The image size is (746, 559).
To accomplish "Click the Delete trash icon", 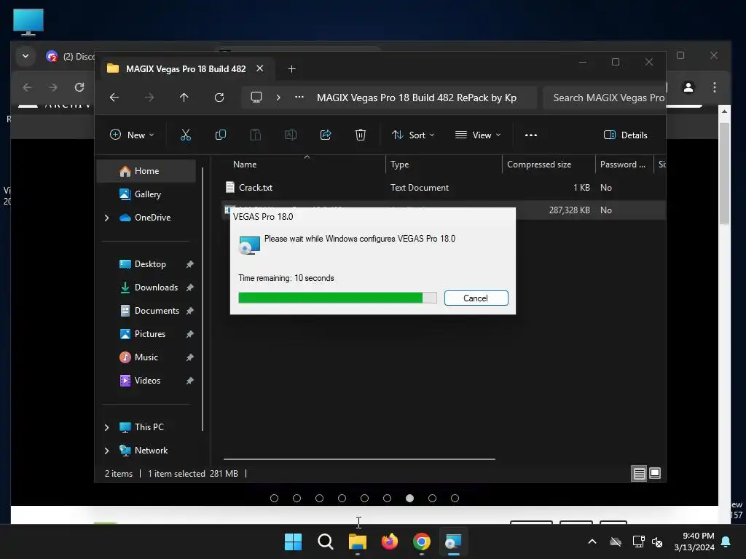I will (x=361, y=135).
